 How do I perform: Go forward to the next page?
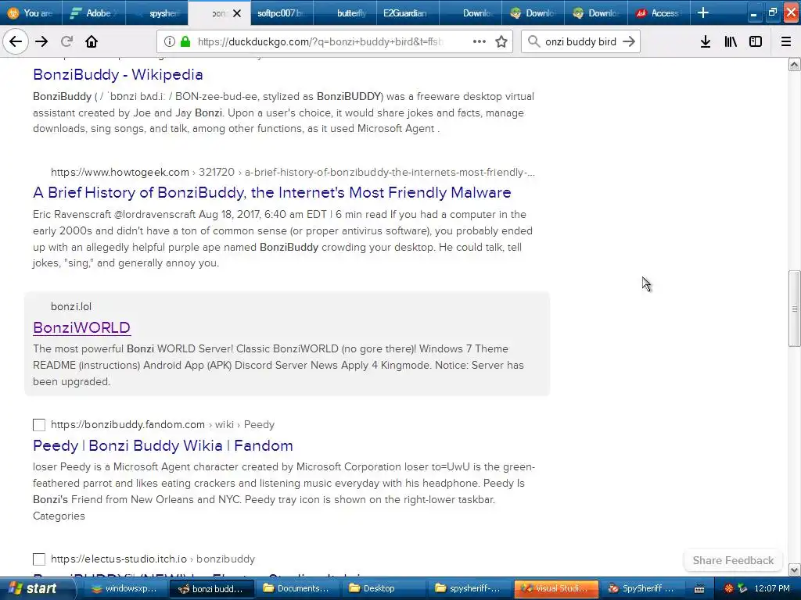(41, 42)
